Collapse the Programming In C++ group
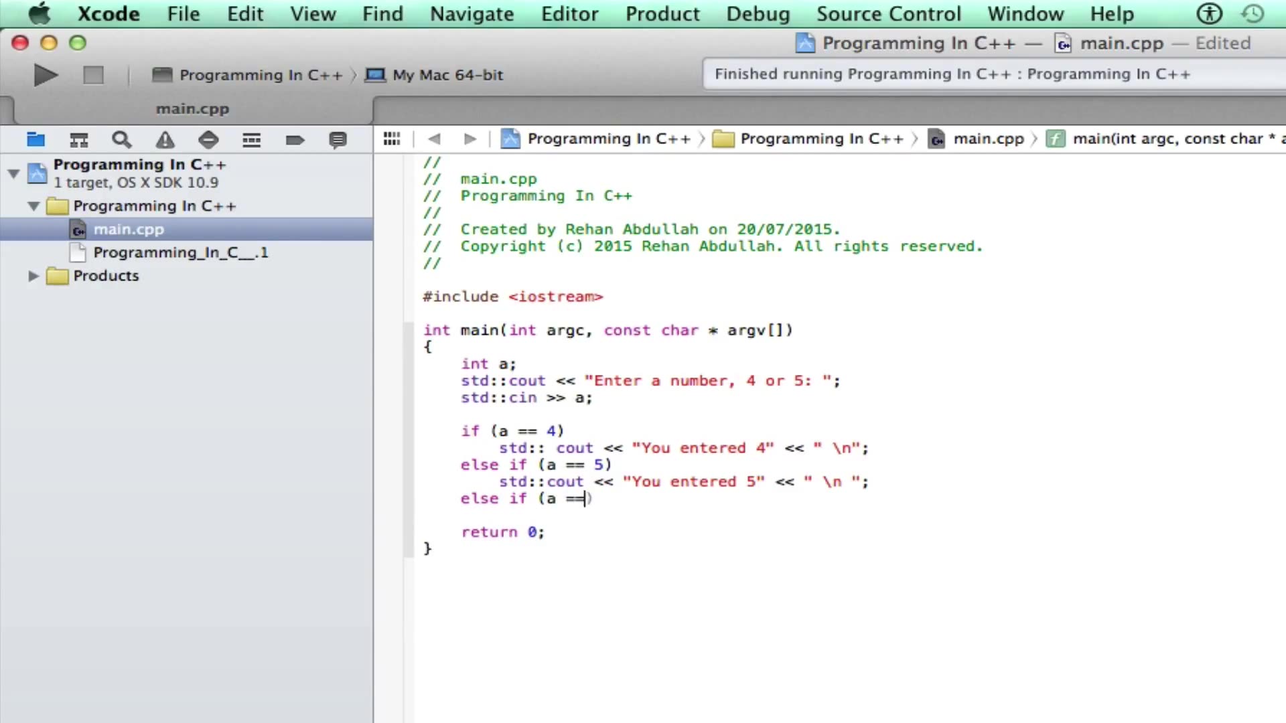Viewport: 1286px width, 723px height. (x=33, y=206)
